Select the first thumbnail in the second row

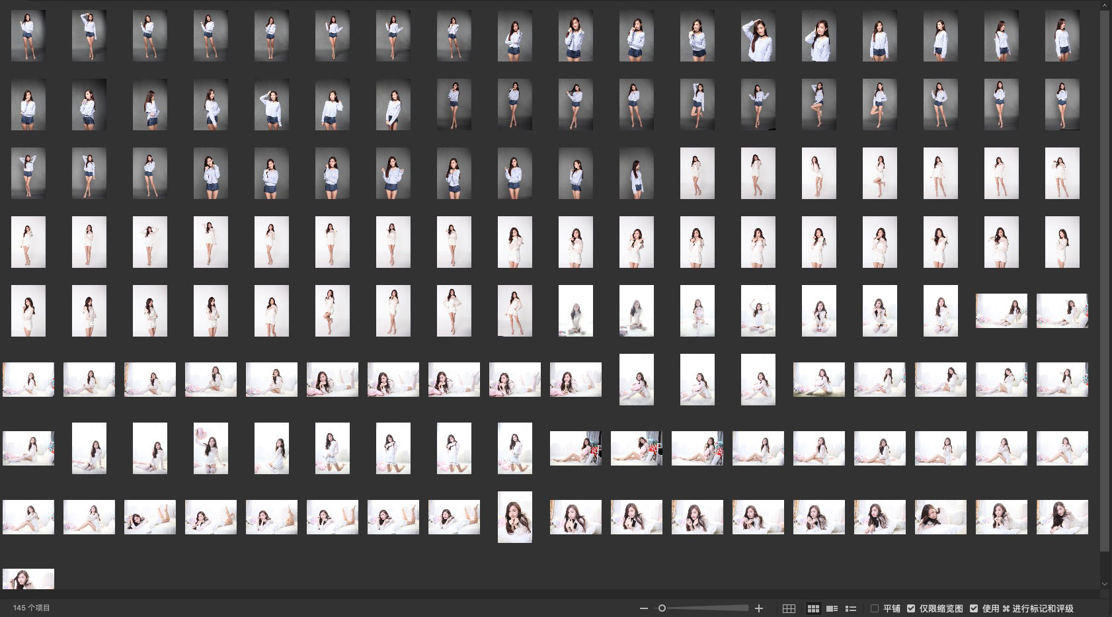[x=28, y=104]
